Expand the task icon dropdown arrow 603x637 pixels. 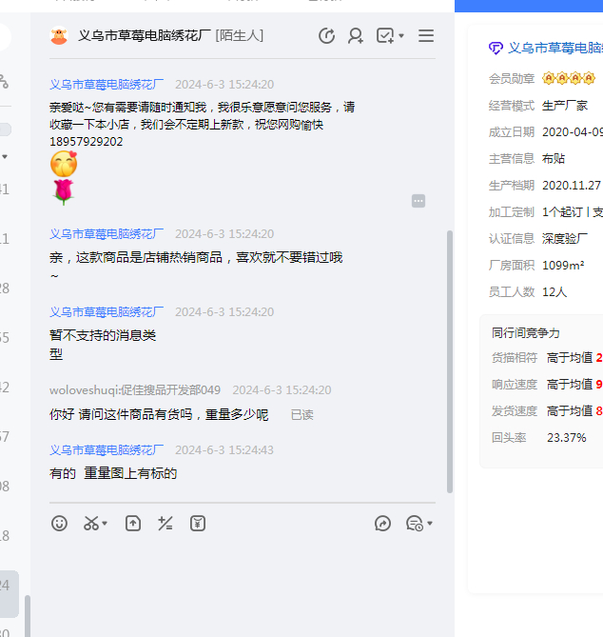tap(401, 36)
